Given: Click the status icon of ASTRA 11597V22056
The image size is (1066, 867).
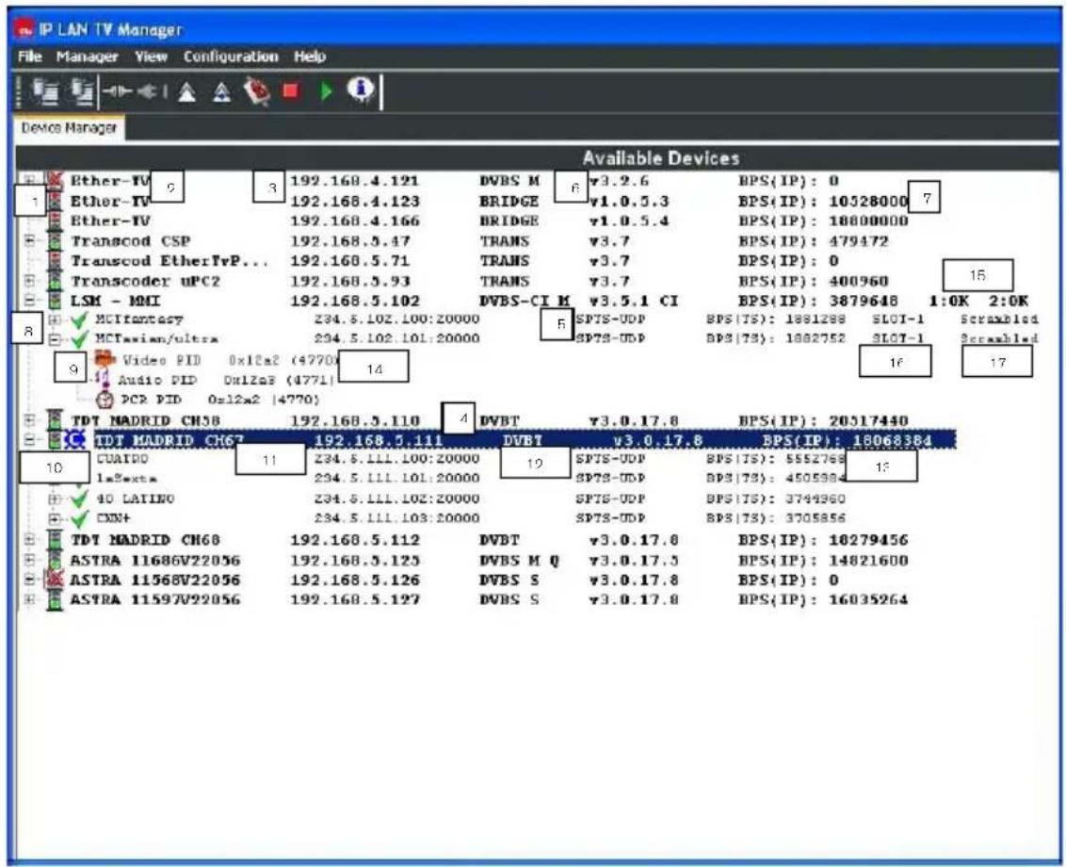Looking at the screenshot, I should tap(55, 599).
